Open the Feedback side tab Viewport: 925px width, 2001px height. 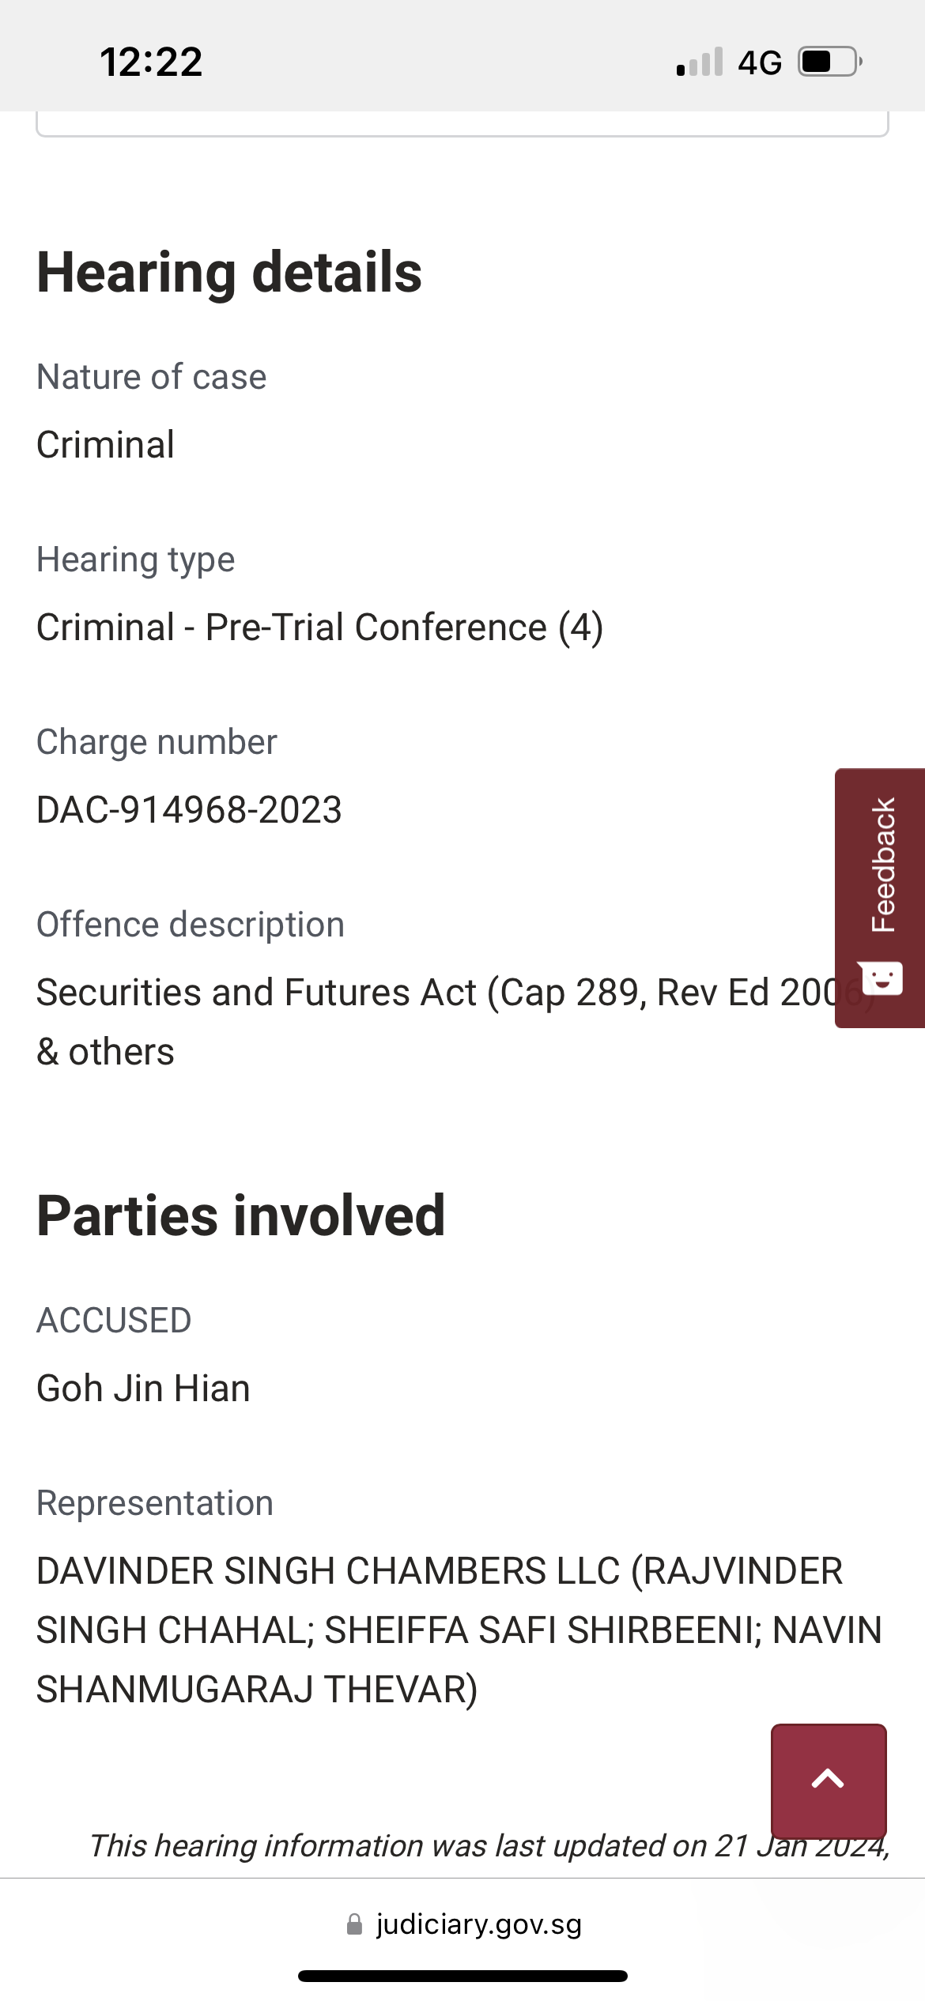[x=880, y=898]
